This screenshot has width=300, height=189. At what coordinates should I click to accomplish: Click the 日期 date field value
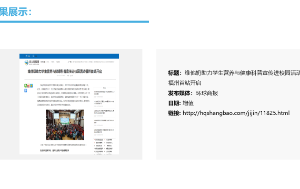(x=188, y=103)
